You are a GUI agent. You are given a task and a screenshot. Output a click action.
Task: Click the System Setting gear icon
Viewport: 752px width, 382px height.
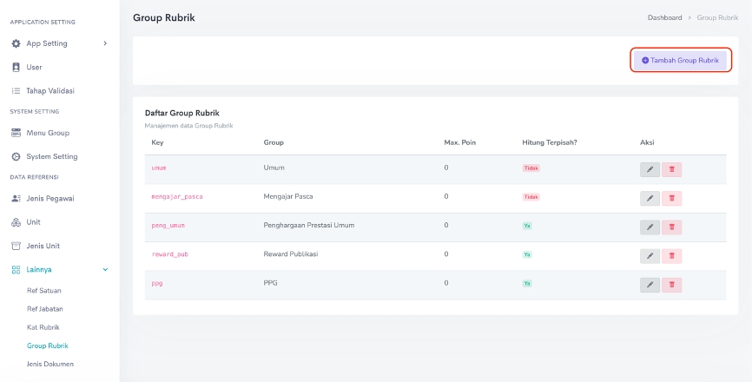pos(16,156)
